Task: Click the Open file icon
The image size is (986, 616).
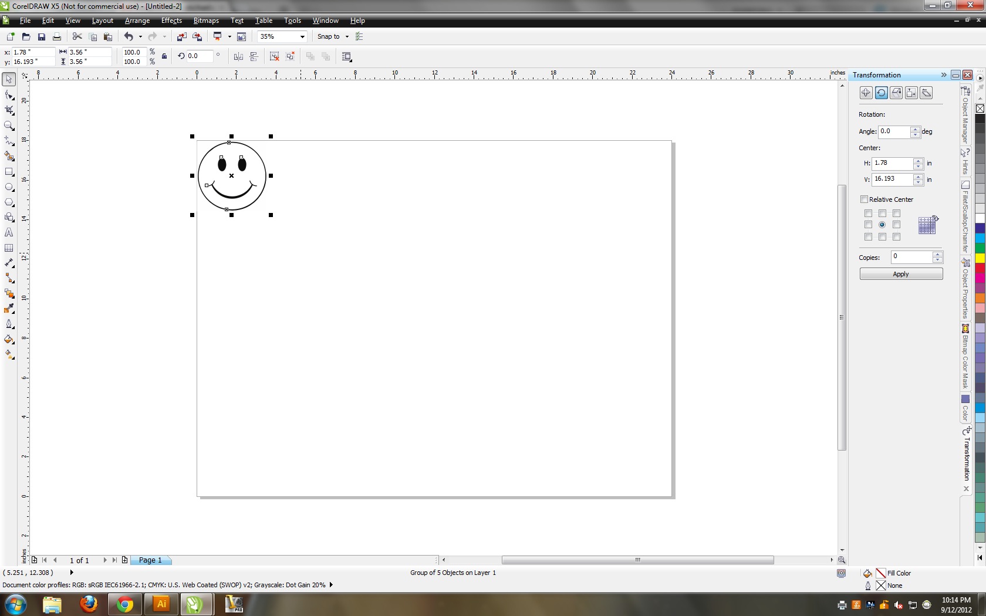Action: (x=26, y=36)
